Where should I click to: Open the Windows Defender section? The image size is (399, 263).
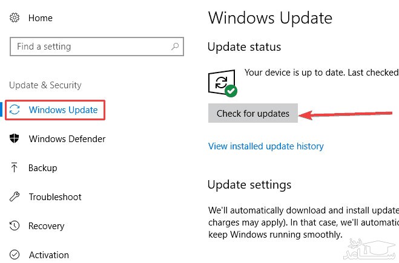click(x=67, y=139)
